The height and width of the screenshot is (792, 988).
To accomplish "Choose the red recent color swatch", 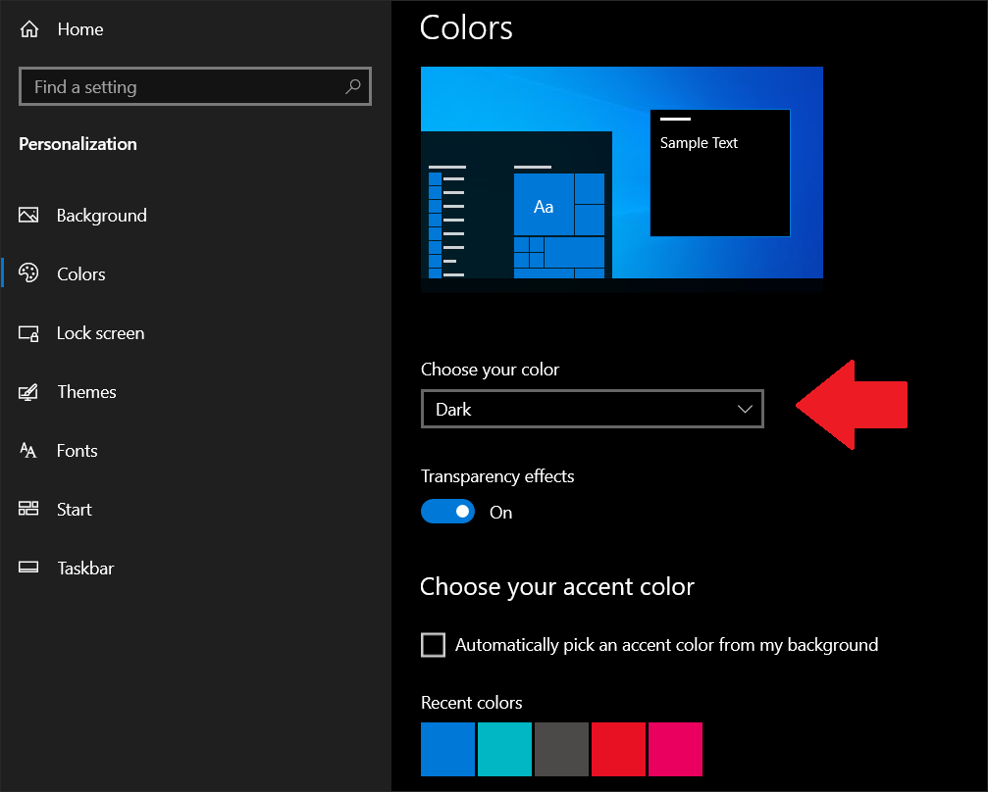I will [x=618, y=749].
